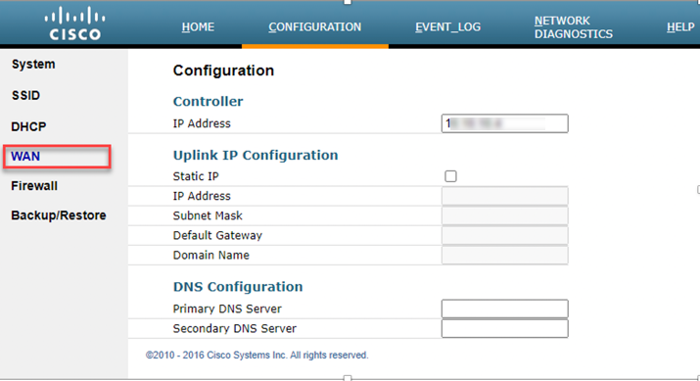Viewport: 700px width, 381px height.
Task: Focus the Secondary DNS Server field
Action: (x=505, y=328)
